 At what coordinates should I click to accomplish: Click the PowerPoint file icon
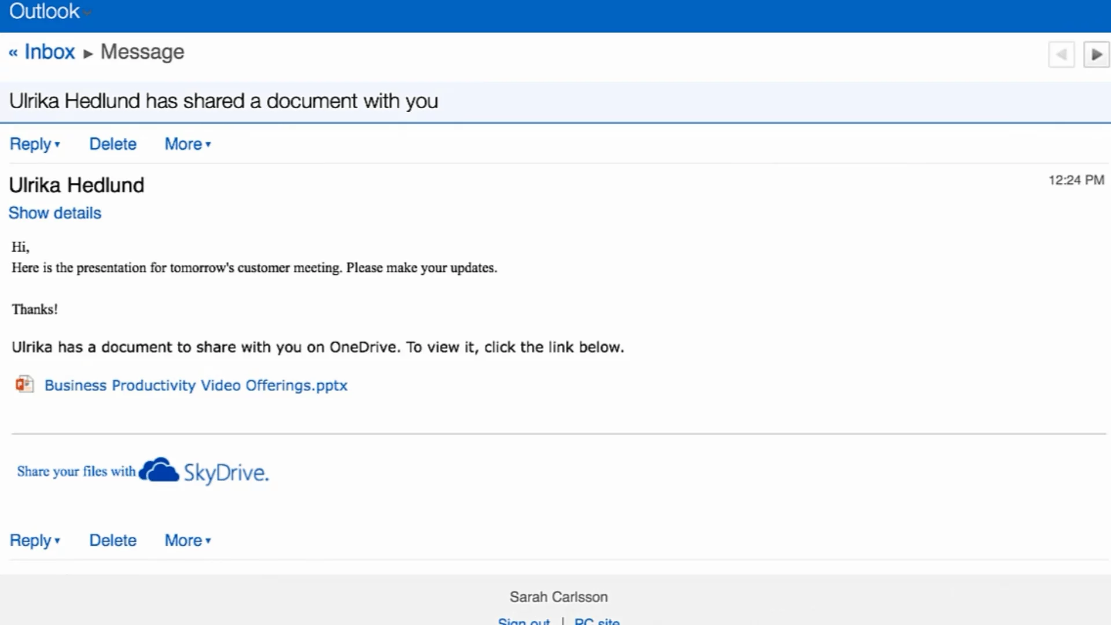[x=24, y=384]
